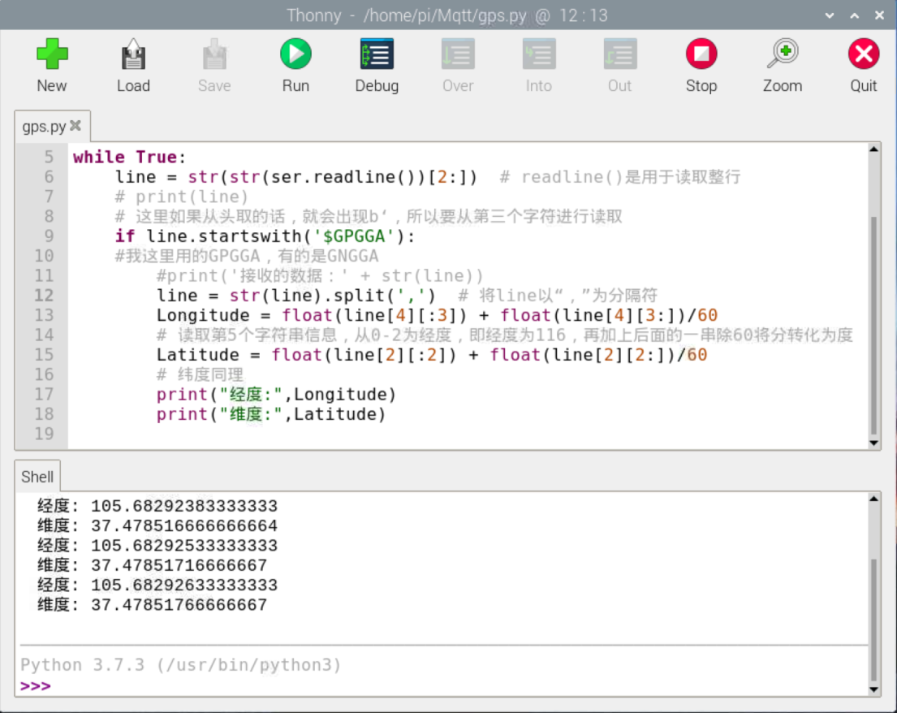
Task: Click the '# print(line)' comment line
Action: pyautogui.click(x=182, y=197)
